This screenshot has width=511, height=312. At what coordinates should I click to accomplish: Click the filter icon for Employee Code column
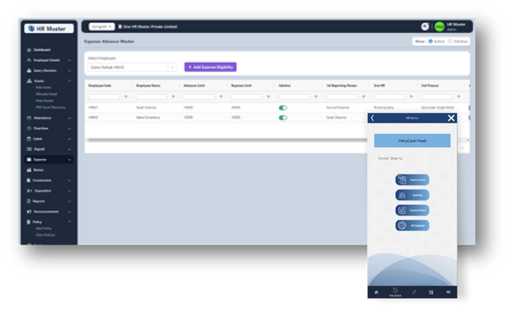(x=126, y=97)
